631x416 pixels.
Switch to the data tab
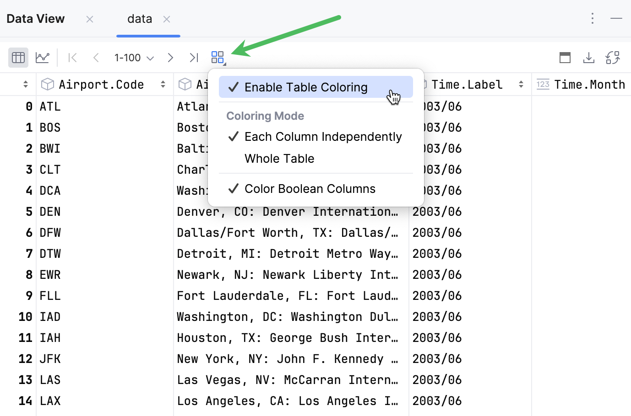pos(140,19)
